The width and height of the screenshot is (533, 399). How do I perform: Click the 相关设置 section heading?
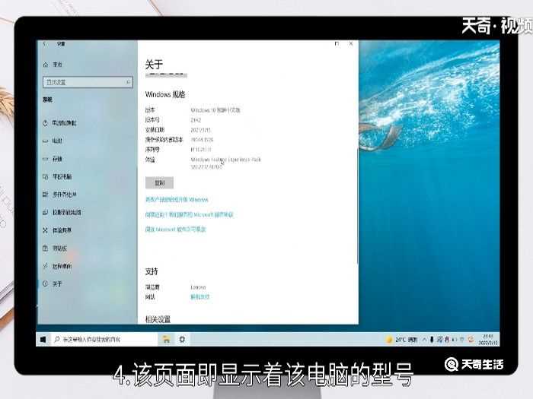(158, 319)
